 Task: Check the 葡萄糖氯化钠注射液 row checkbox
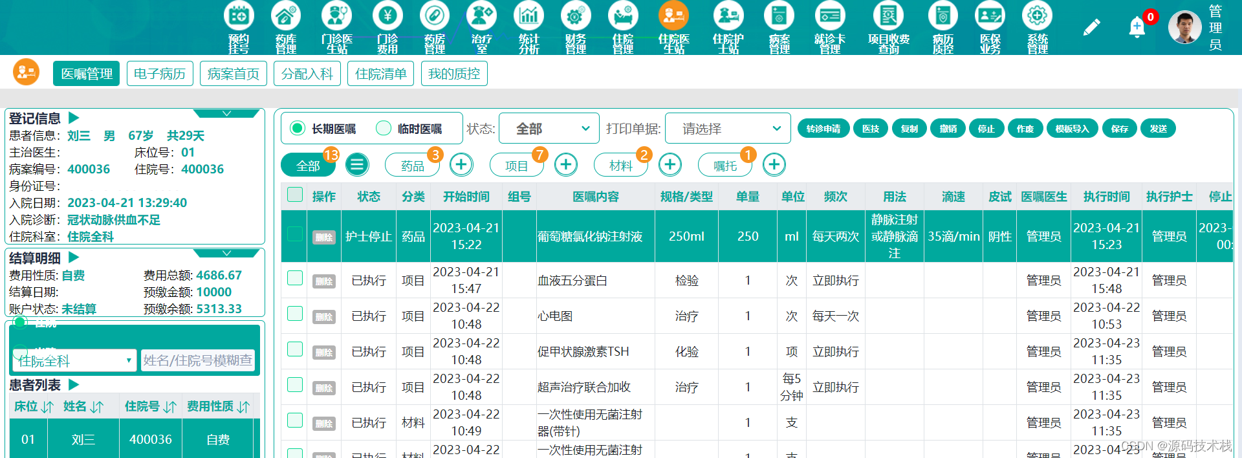[295, 234]
